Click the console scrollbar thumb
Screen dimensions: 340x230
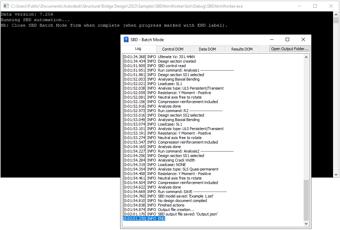tap(336, 20)
